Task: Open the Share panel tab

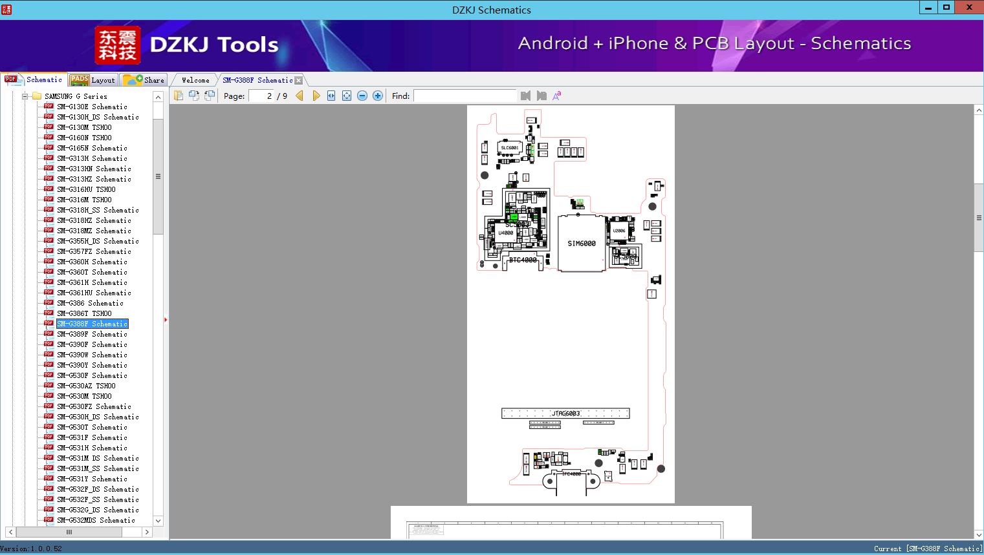Action: click(144, 80)
